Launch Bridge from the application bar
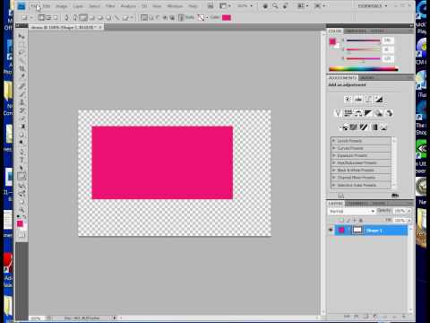Viewport: 430px width, 323px height. (211, 6)
